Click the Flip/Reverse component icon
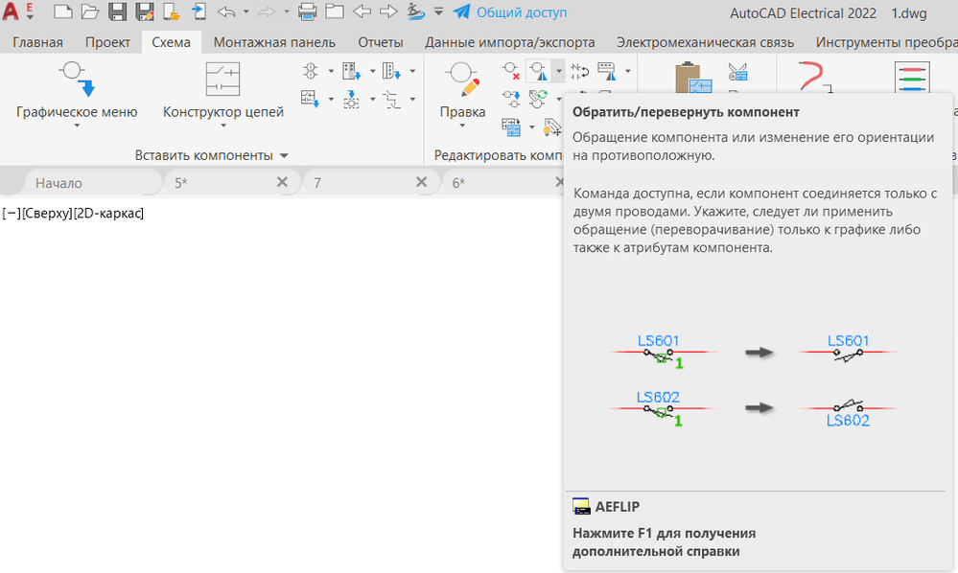The width and height of the screenshot is (958, 573). [x=538, y=72]
